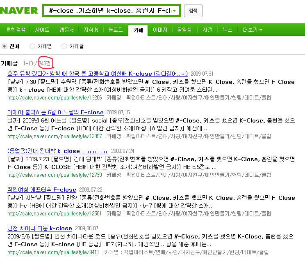Click the URL cafe.naver.com/pualifestyle/12739
305x259 pixels.
[x=55, y=175]
